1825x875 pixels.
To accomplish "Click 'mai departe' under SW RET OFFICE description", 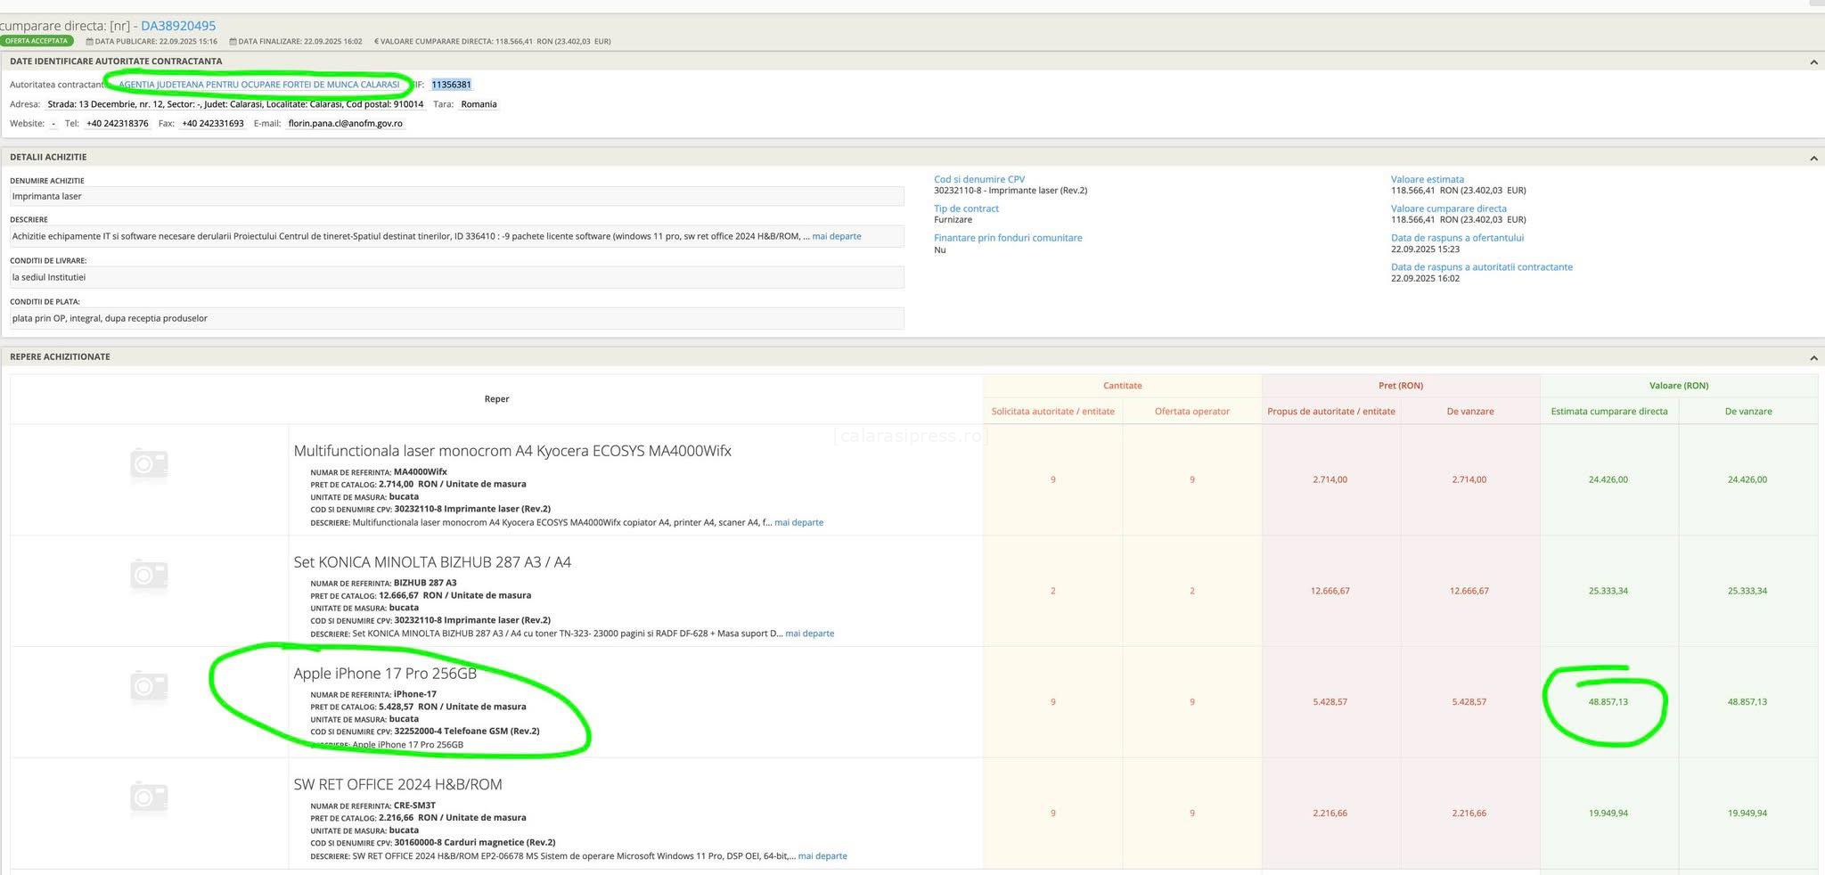I will pos(822,856).
